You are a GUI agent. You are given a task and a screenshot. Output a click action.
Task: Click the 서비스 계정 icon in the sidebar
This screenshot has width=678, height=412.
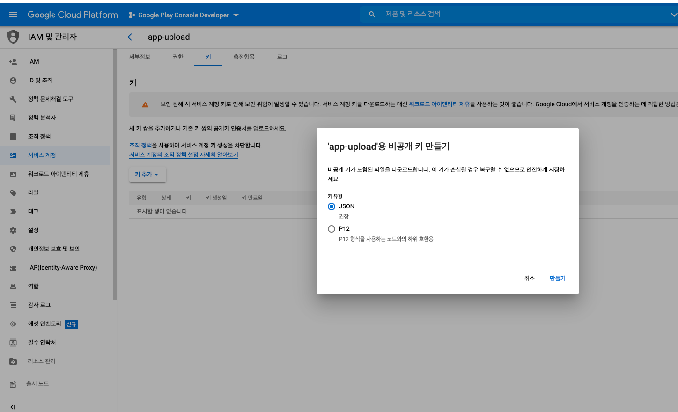pyautogui.click(x=13, y=155)
